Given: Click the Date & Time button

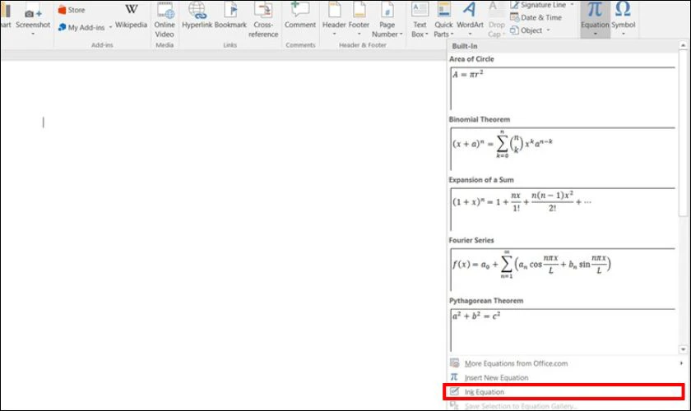Looking at the screenshot, I should click(x=540, y=17).
